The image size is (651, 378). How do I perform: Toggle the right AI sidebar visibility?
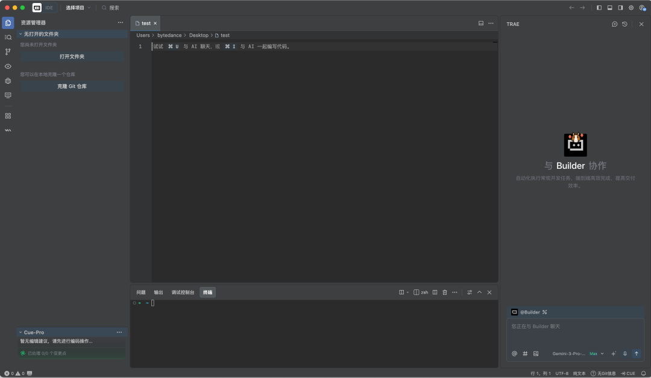620,7
